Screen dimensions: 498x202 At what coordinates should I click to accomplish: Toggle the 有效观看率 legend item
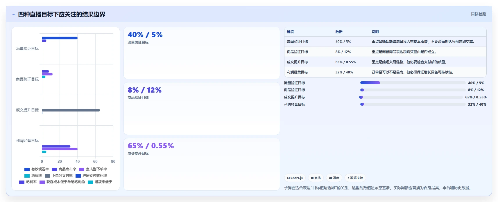coord(37,169)
